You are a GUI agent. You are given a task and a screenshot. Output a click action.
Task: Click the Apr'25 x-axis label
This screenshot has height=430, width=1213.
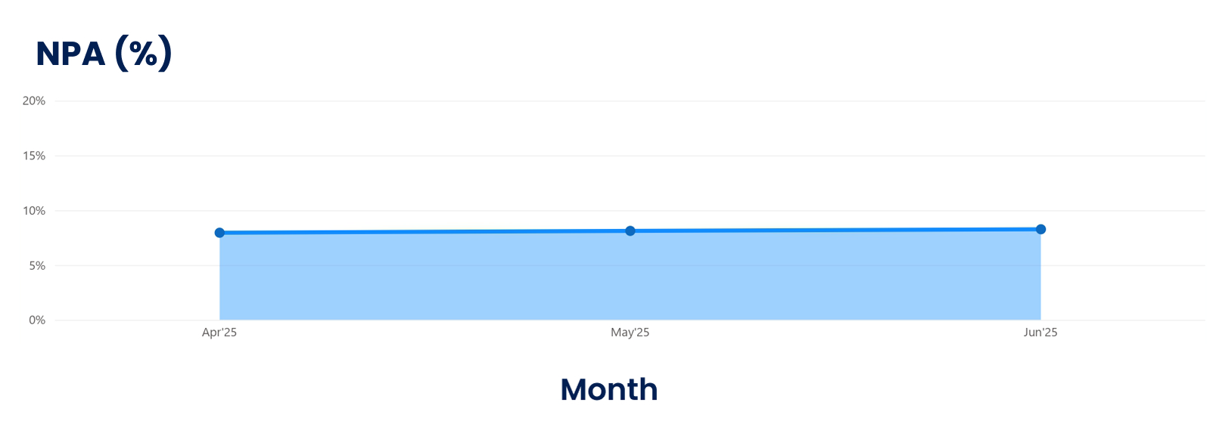click(x=219, y=333)
